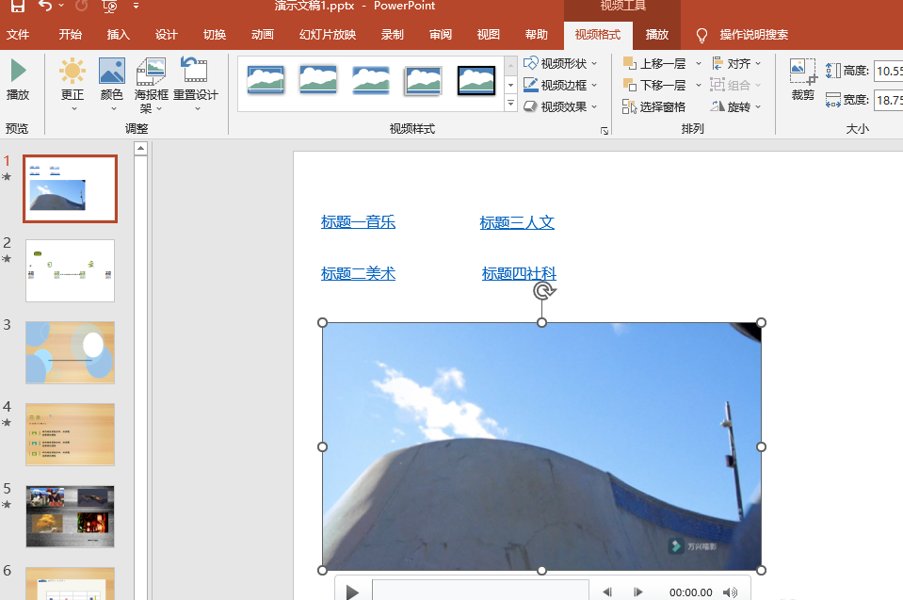
Task: Click the 标题一音乐 hyperlink
Action: point(358,222)
